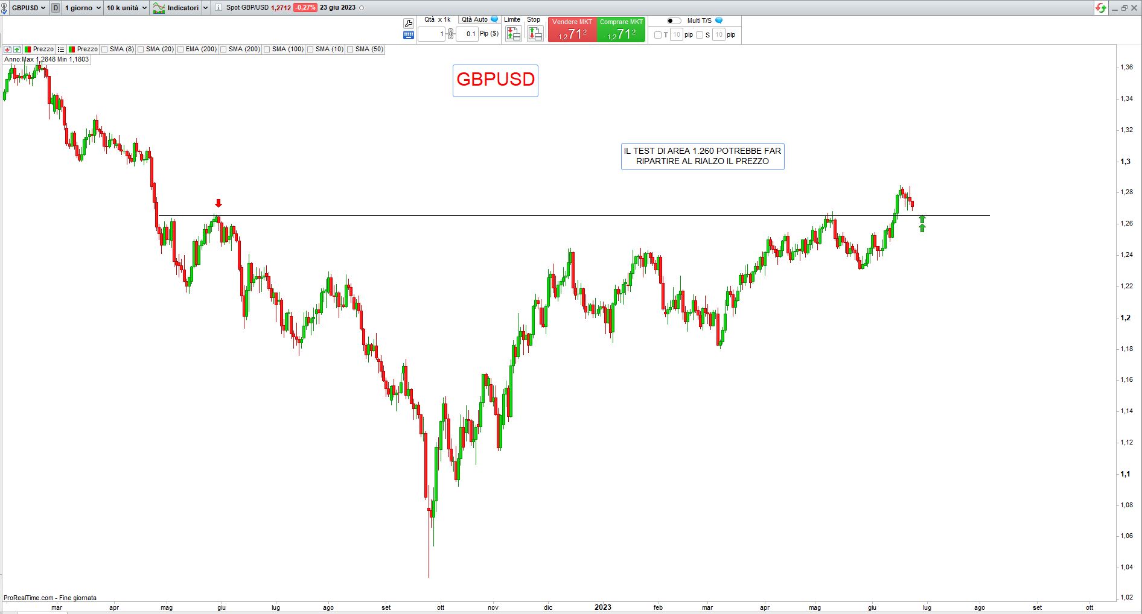Click the Qtà x 1k quantity field
The width and height of the screenshot is (1142, 614).
(x=432, y=34)
